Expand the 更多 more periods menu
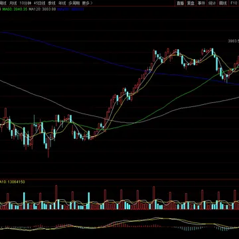This screenshot has height=239, width=239. [x=87, y=3]
